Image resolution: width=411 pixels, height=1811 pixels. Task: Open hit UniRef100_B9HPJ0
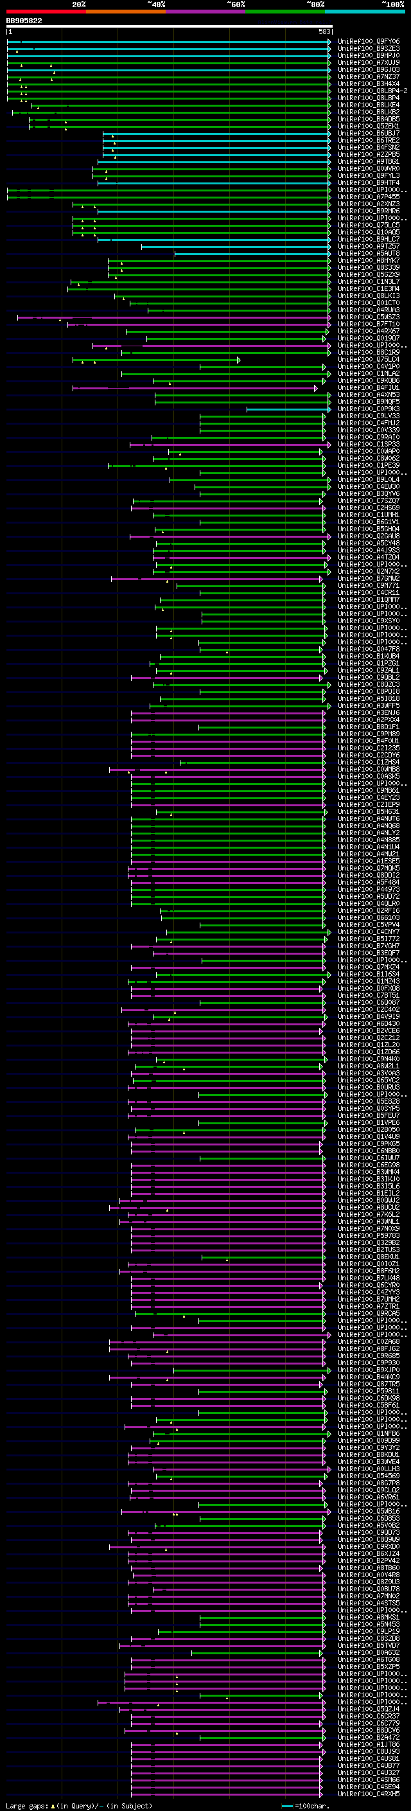(368, 55)
